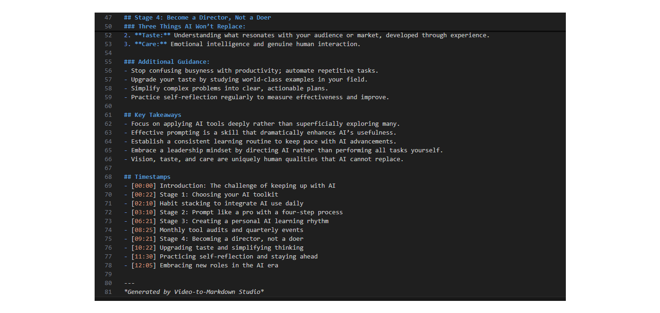The width and height of the screenshot is (660, 313).
Task: Click the "---" horizontal rule line
Action: pyautogui.click(x=129, y=283)
